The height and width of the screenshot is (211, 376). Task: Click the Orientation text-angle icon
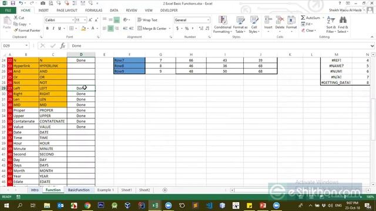coord(125,20)
